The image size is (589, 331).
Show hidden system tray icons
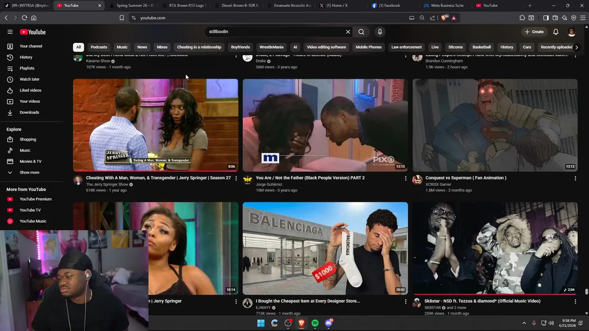(524, 323)
